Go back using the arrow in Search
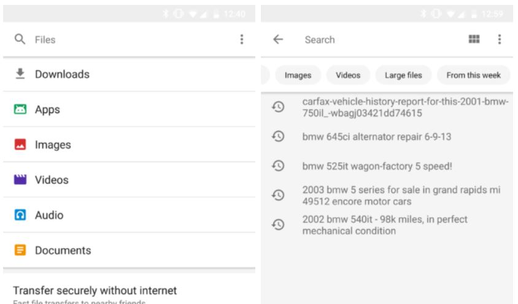 click(278, 40)
